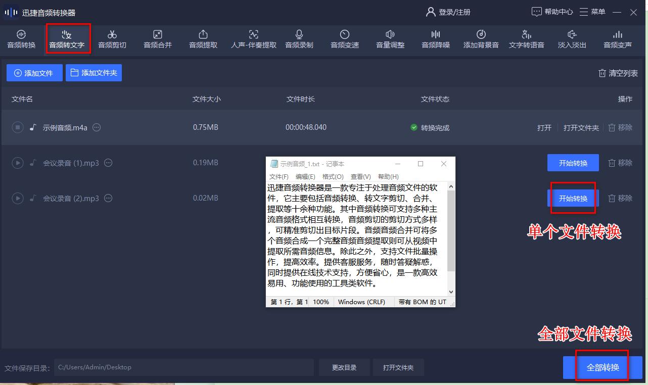Click the Notepad vertical scrollbar
Screen dimensions: 648x385
click(x=450, y=227)
